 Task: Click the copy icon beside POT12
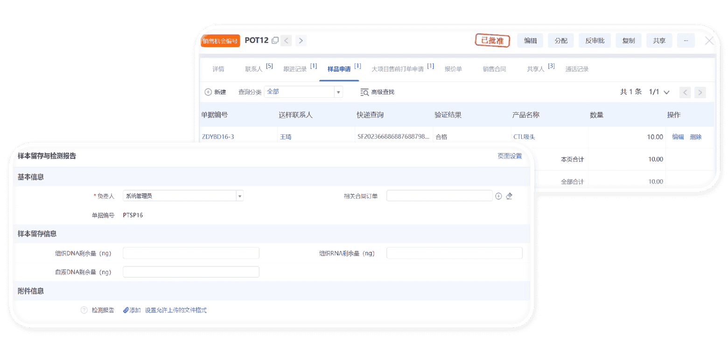point(275,41)
